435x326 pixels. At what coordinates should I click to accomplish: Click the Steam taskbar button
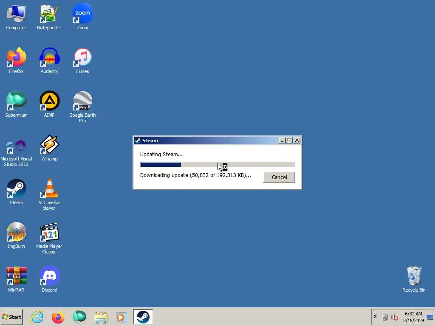click(x=143, y=317)
